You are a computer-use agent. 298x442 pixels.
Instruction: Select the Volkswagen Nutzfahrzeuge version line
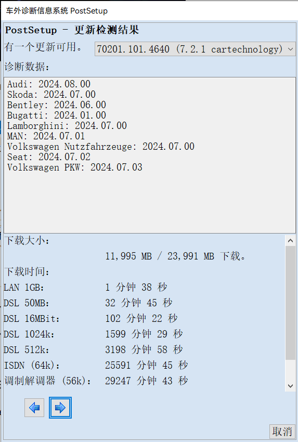(101, 147)
